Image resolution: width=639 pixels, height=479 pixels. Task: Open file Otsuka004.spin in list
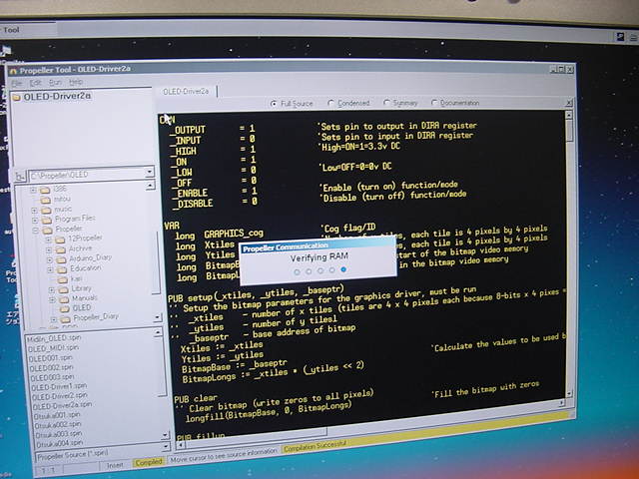tap(60, 443)
